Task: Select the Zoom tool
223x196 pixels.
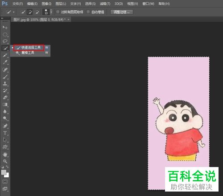Action: pyautogui.click(x=5, y=161)
